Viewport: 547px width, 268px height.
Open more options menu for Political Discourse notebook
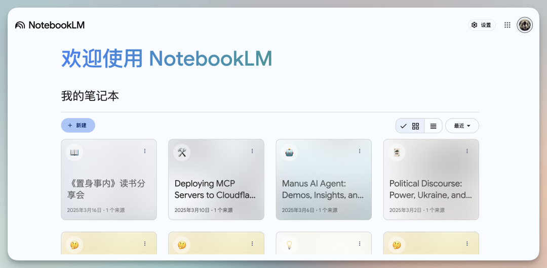(x=467, y=151)
